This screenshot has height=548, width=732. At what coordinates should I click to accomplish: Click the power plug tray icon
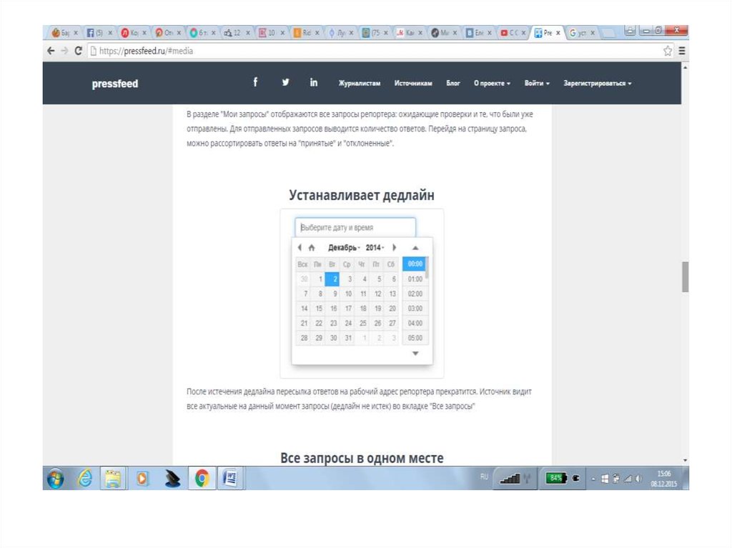tap(577, 479)
